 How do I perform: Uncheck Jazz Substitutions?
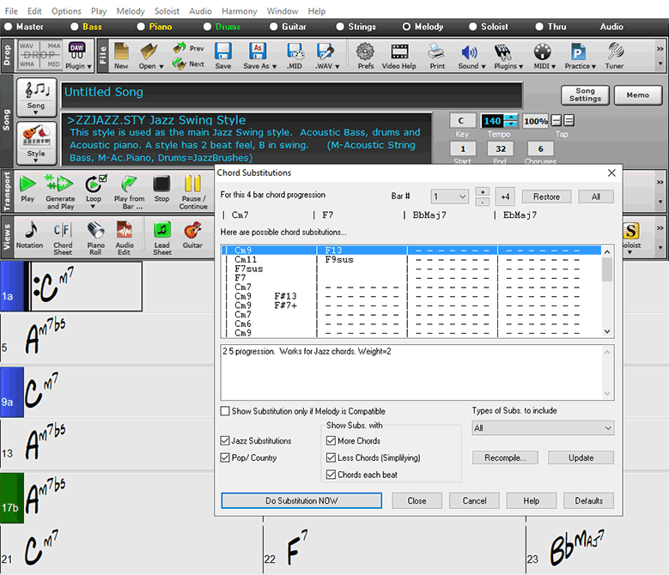point(225,440)
